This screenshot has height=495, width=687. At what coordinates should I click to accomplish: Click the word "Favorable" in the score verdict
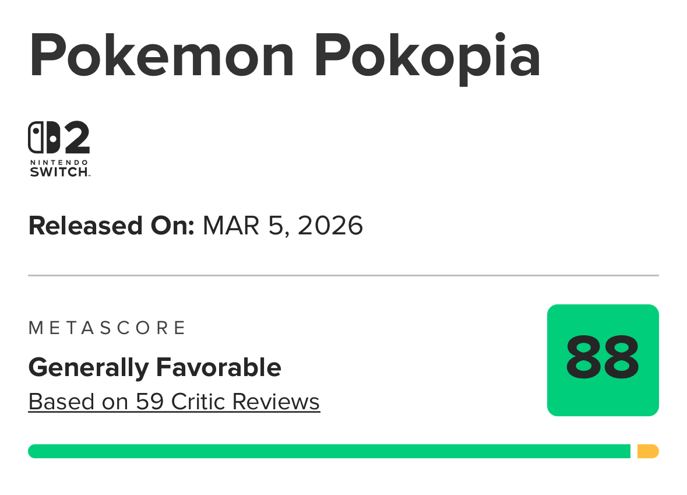[218, 367]
